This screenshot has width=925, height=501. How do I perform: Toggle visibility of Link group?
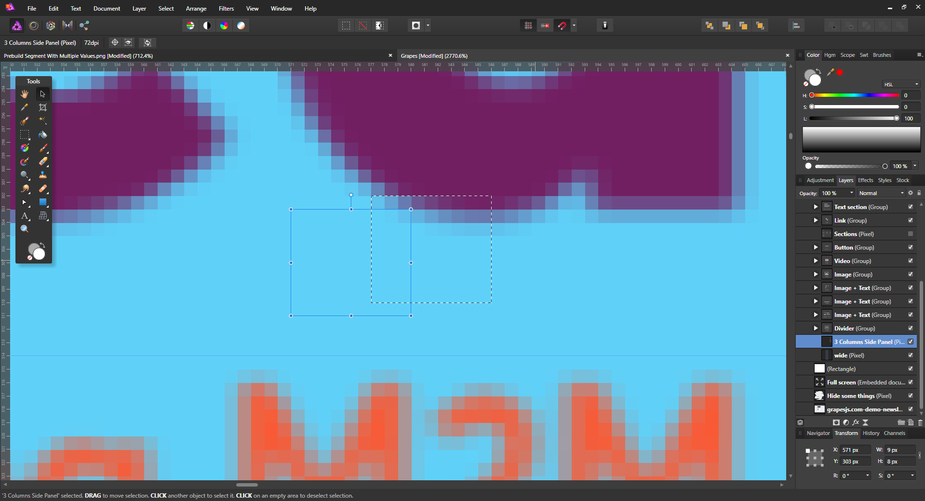coord(911,220)
